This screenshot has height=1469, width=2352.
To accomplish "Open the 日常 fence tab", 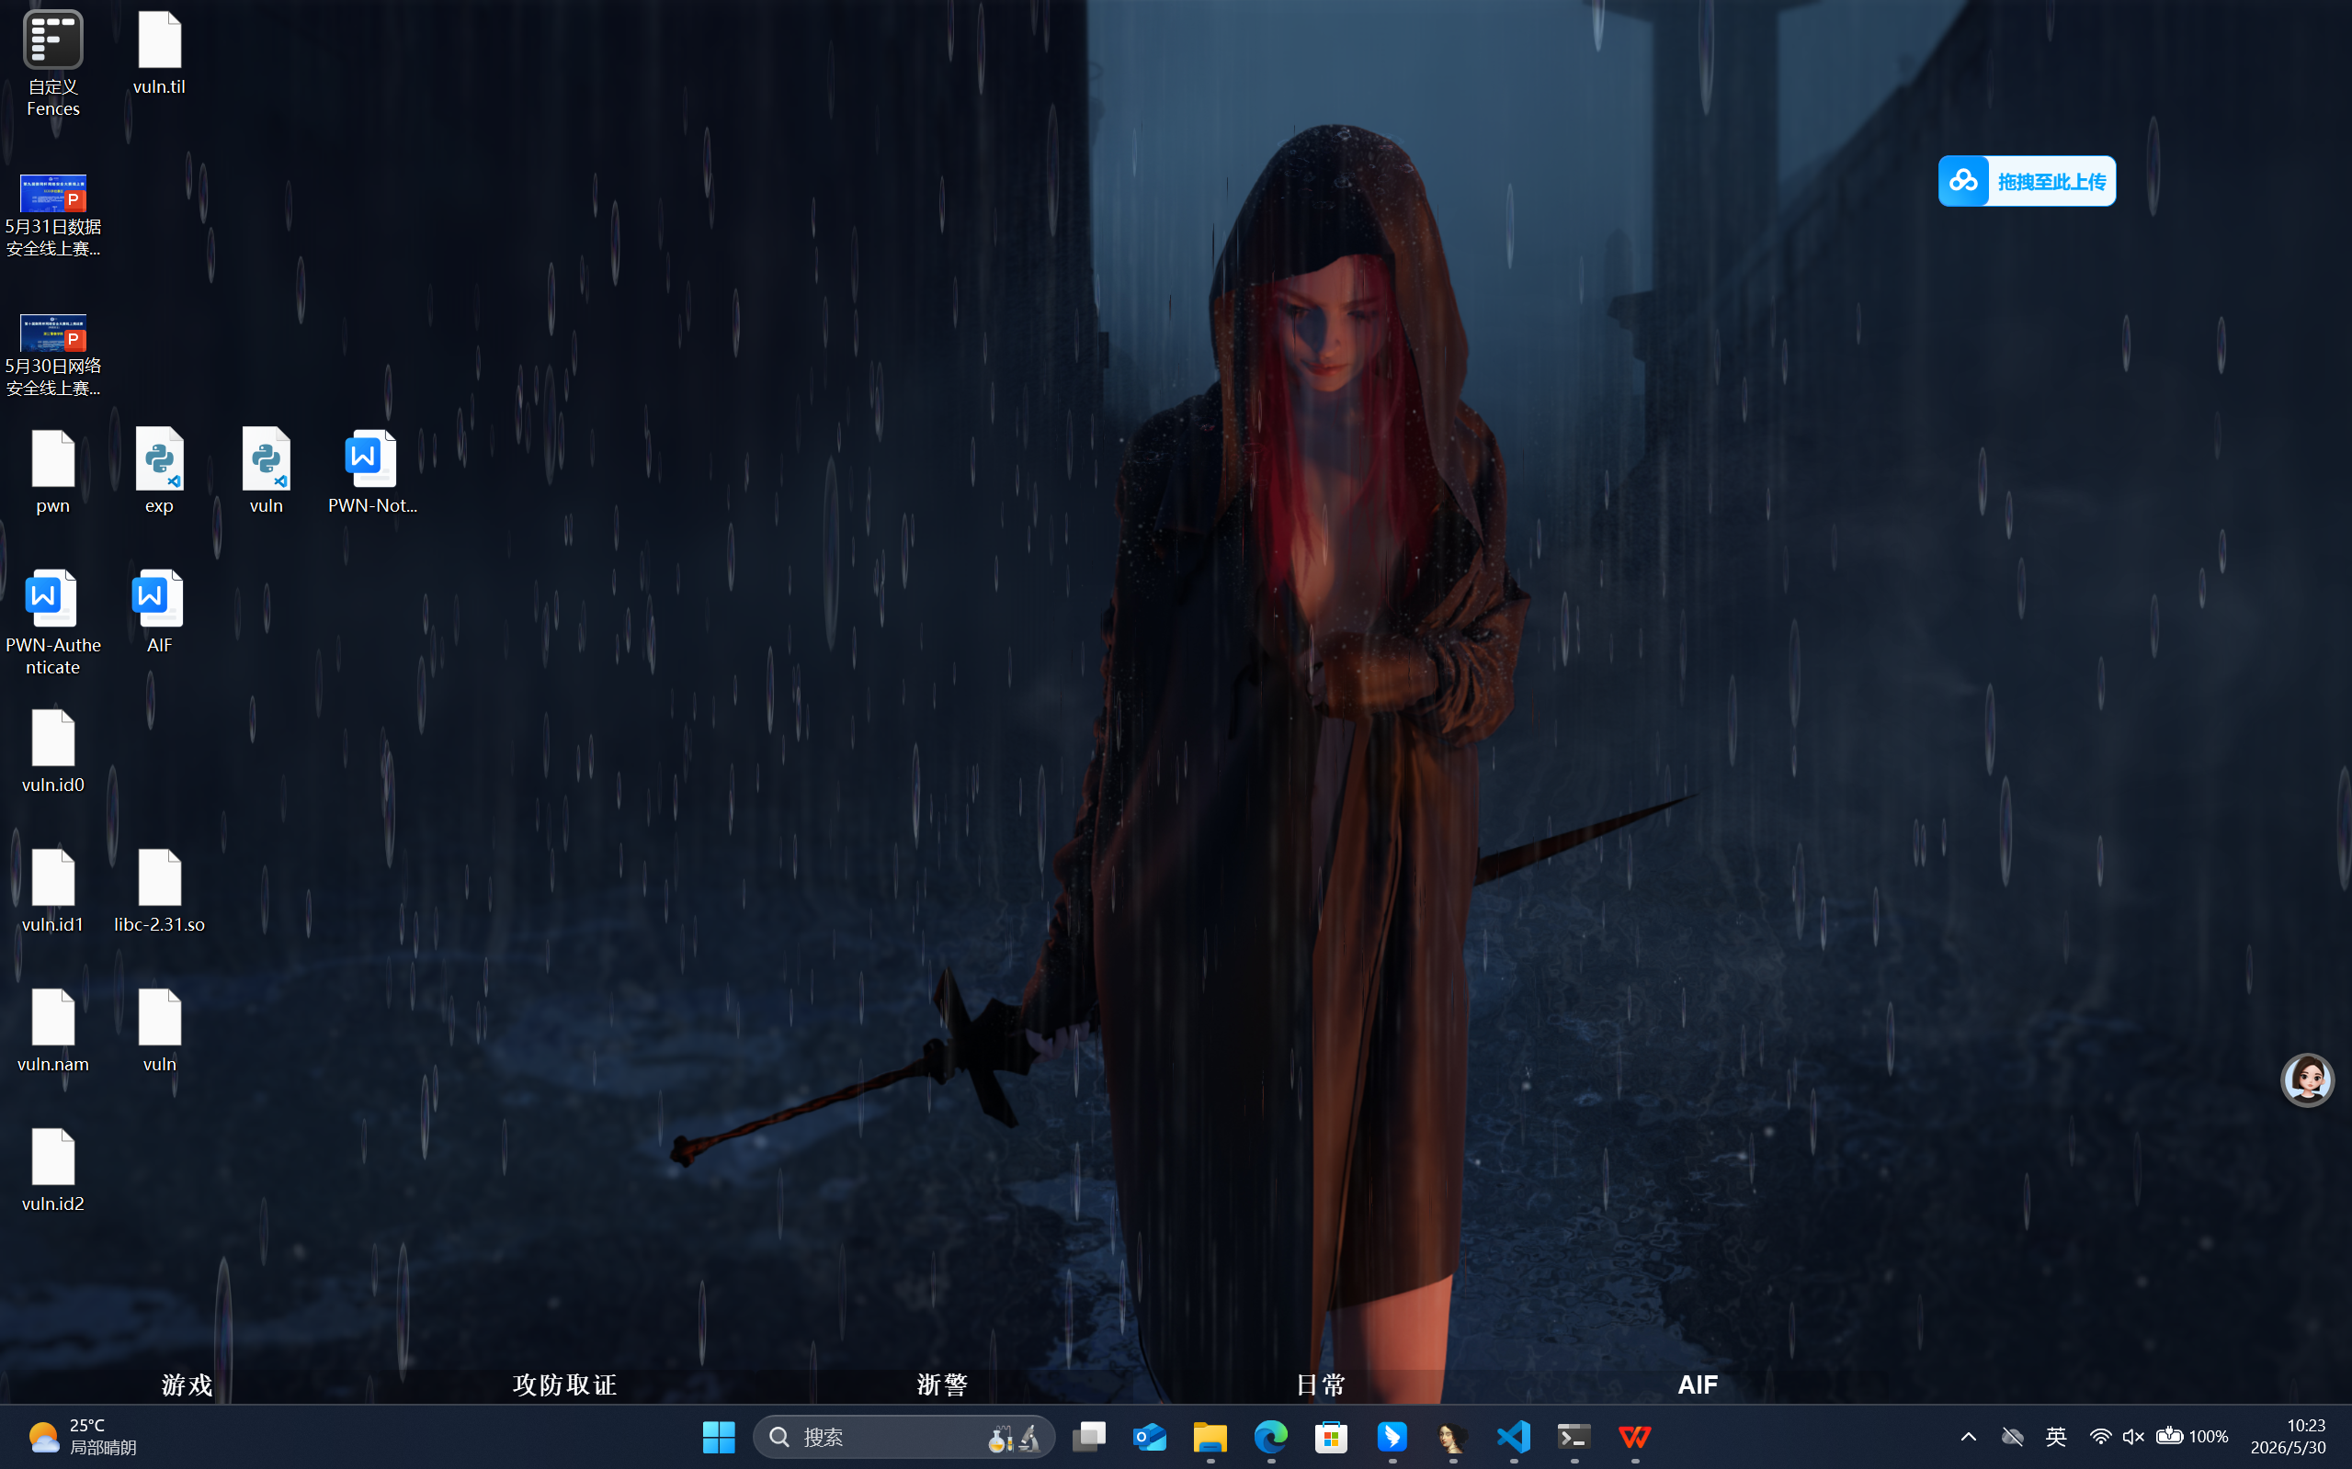I will coord(1320,1384).
